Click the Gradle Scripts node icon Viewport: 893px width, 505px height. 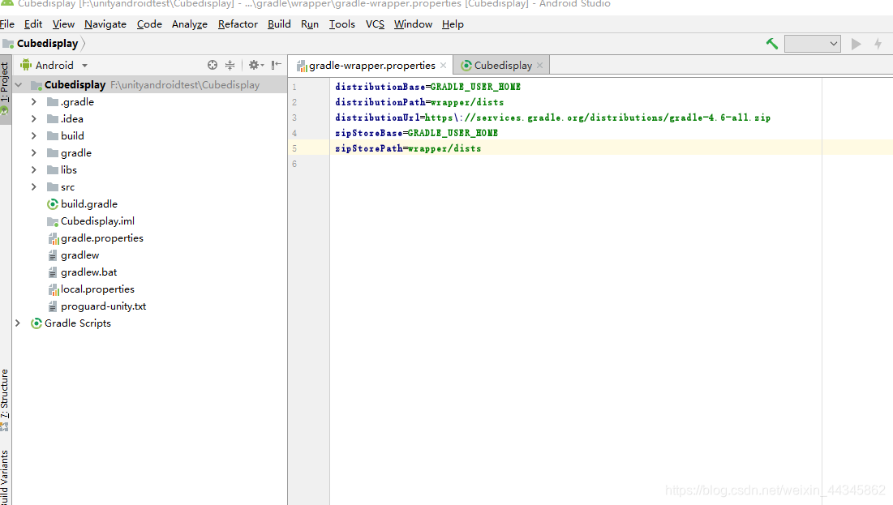coord(36,323)
